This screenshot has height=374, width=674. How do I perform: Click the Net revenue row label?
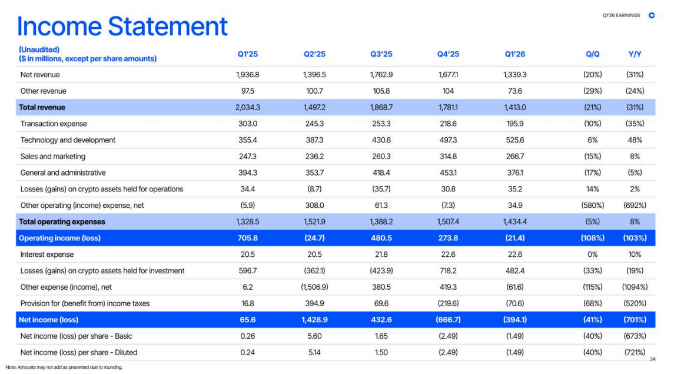click(x=40, y=75)
